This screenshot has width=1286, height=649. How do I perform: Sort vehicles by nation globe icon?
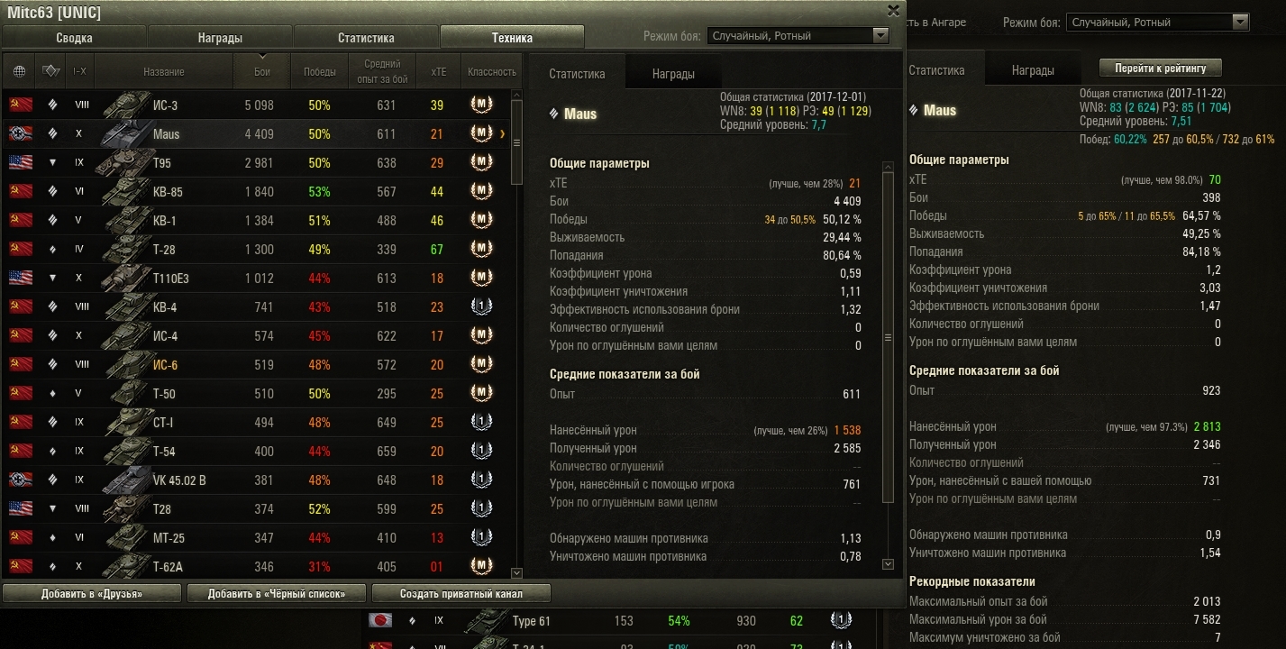[19, 71]
